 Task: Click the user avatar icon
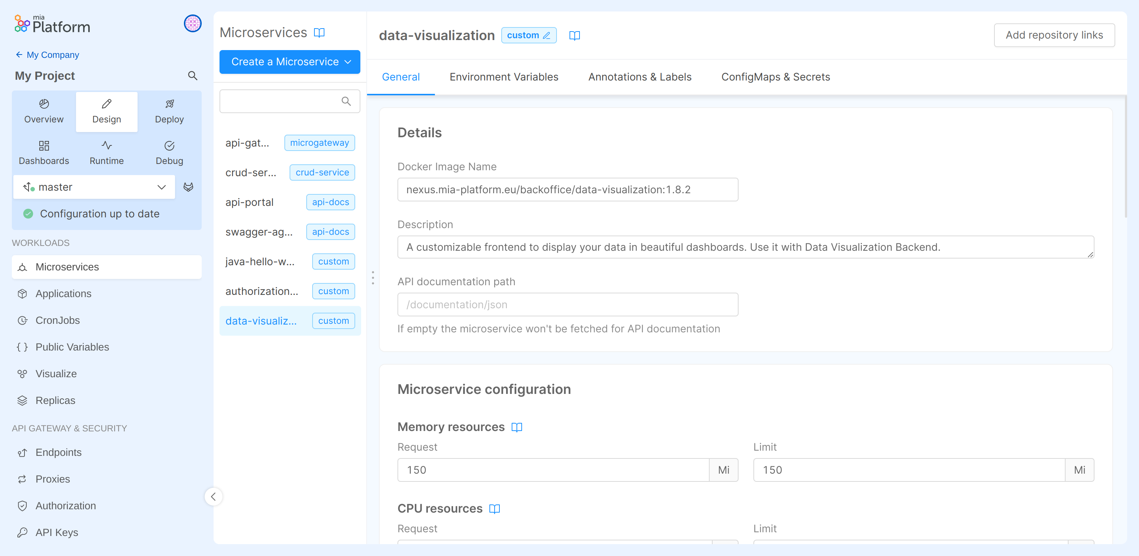(x=192, y=23)
